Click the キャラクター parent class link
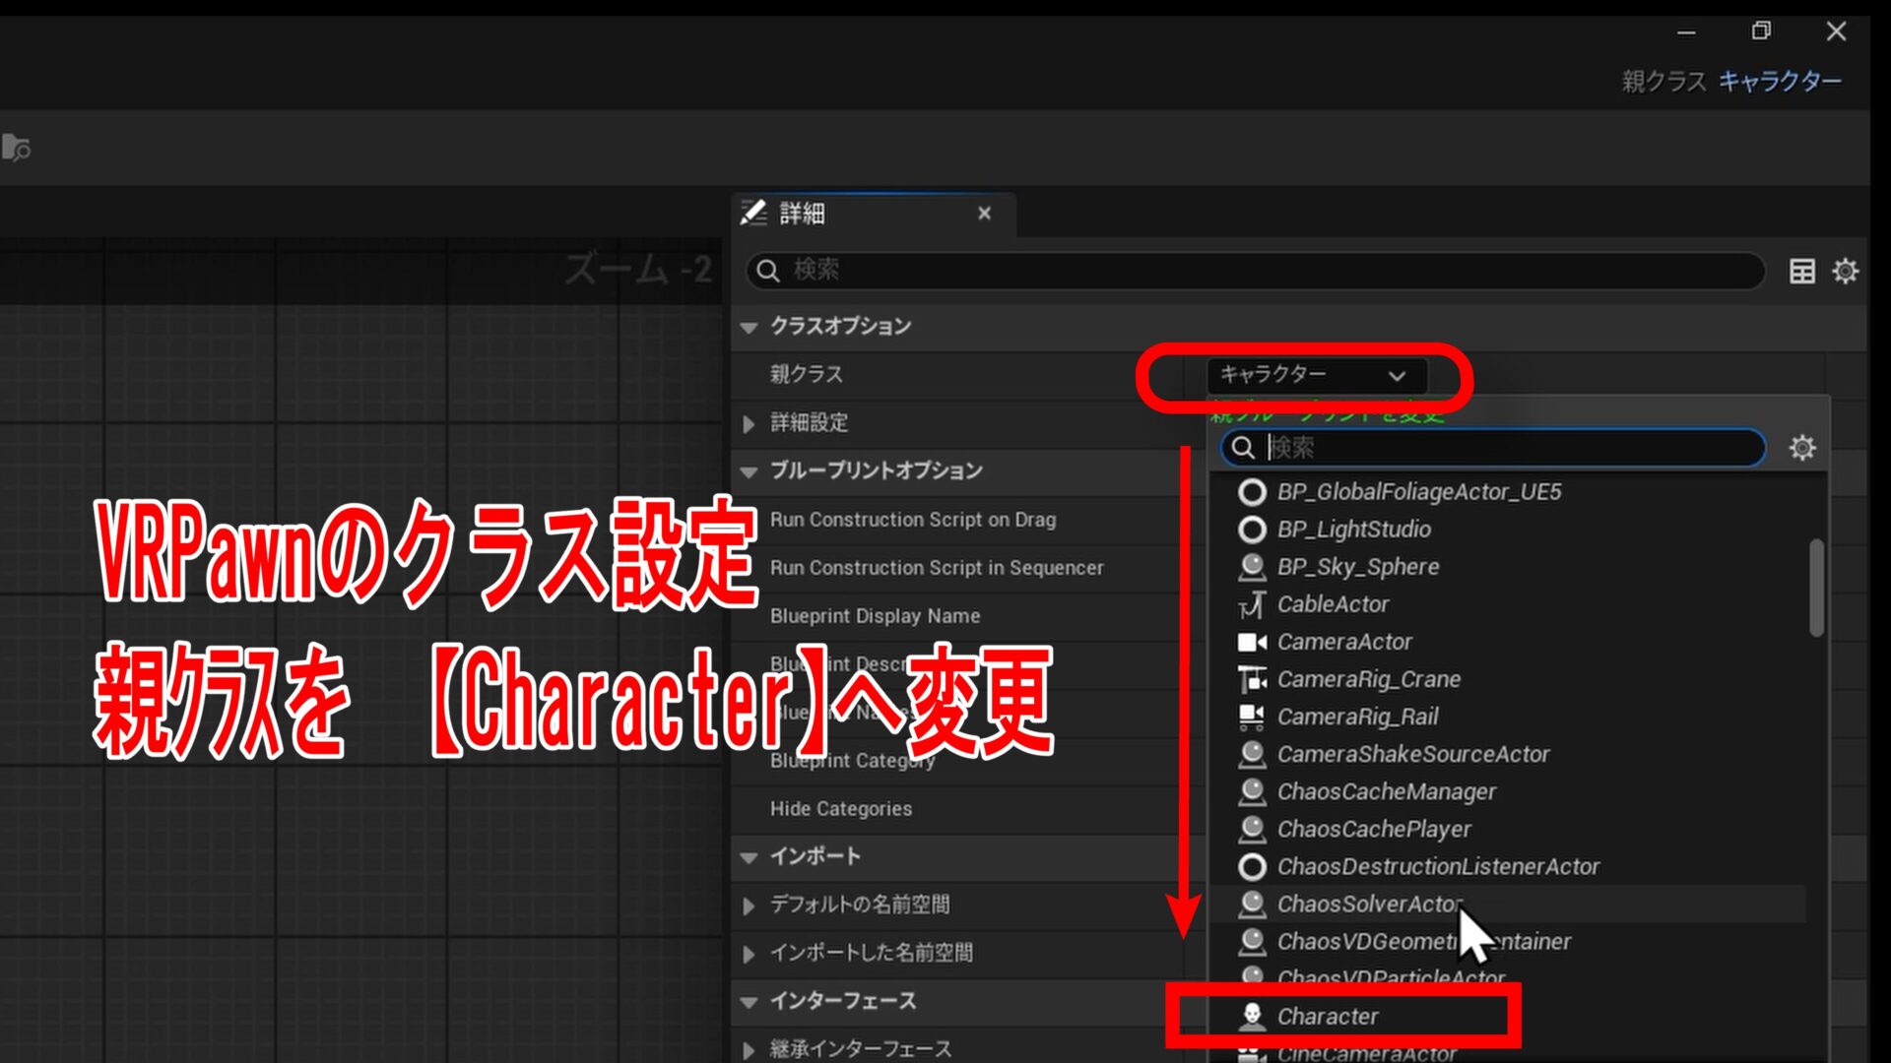This screenshot has width=1891, height=1063. [1780, 82]
